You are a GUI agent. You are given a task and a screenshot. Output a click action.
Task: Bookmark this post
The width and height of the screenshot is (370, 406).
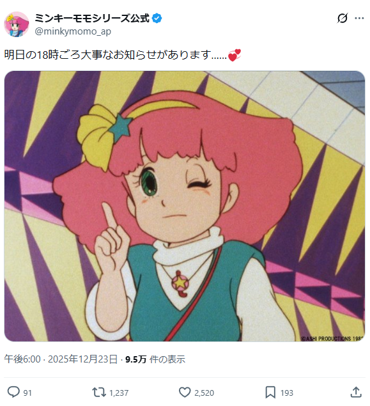[270, 393]
